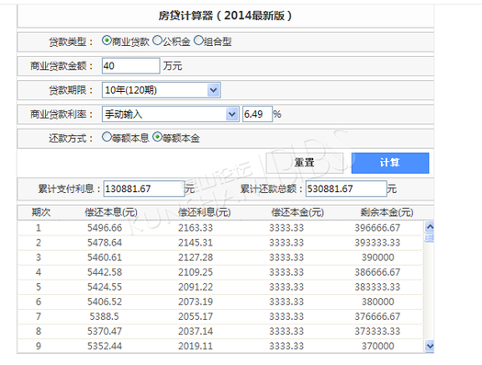Viewport: 482px width, 365px height.
Task: Click the 累计还款总额 result field
Action: point(346,188)
